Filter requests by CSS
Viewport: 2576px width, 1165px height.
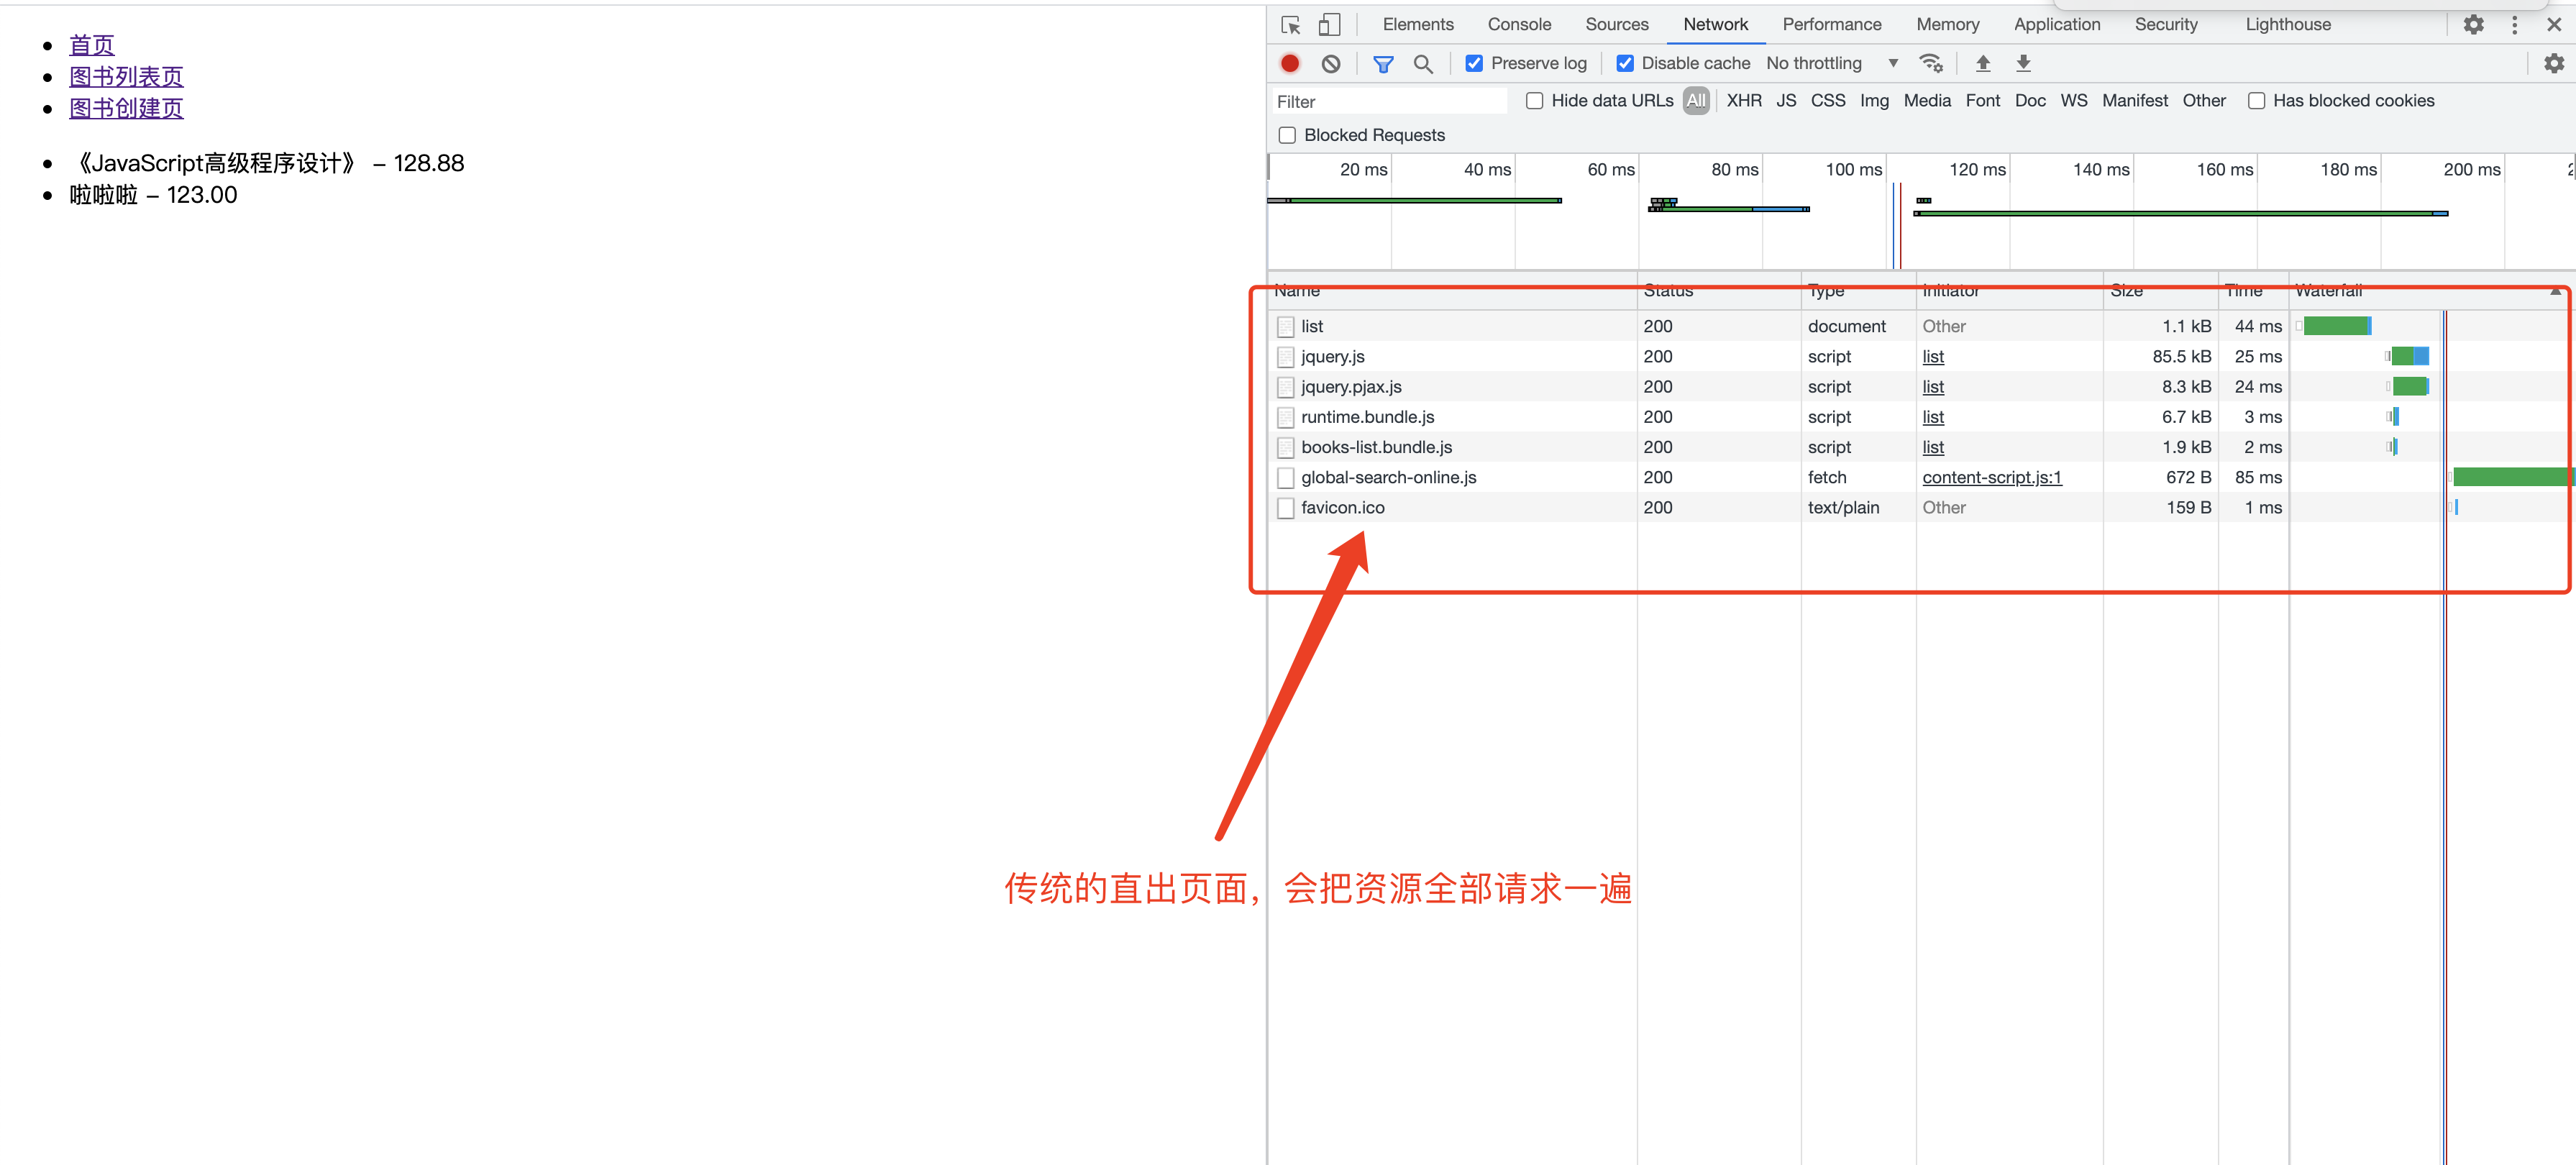(1828, 101)
